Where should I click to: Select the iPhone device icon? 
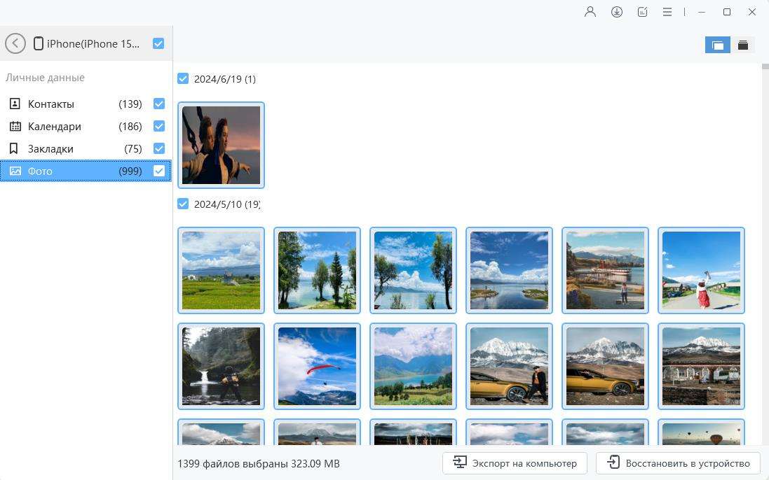[39, 43]
